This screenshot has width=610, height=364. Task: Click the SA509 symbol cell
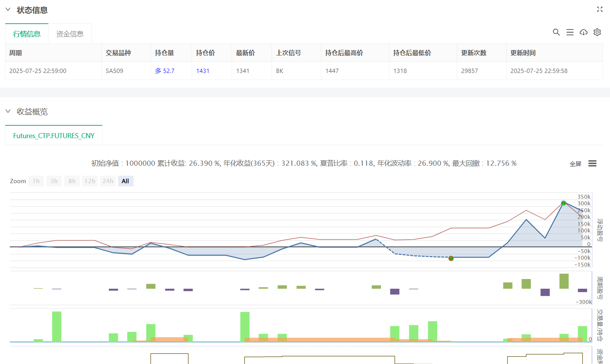126,71
